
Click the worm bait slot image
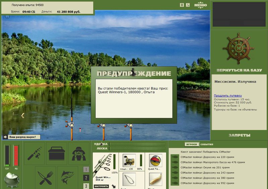pos(155,179)
